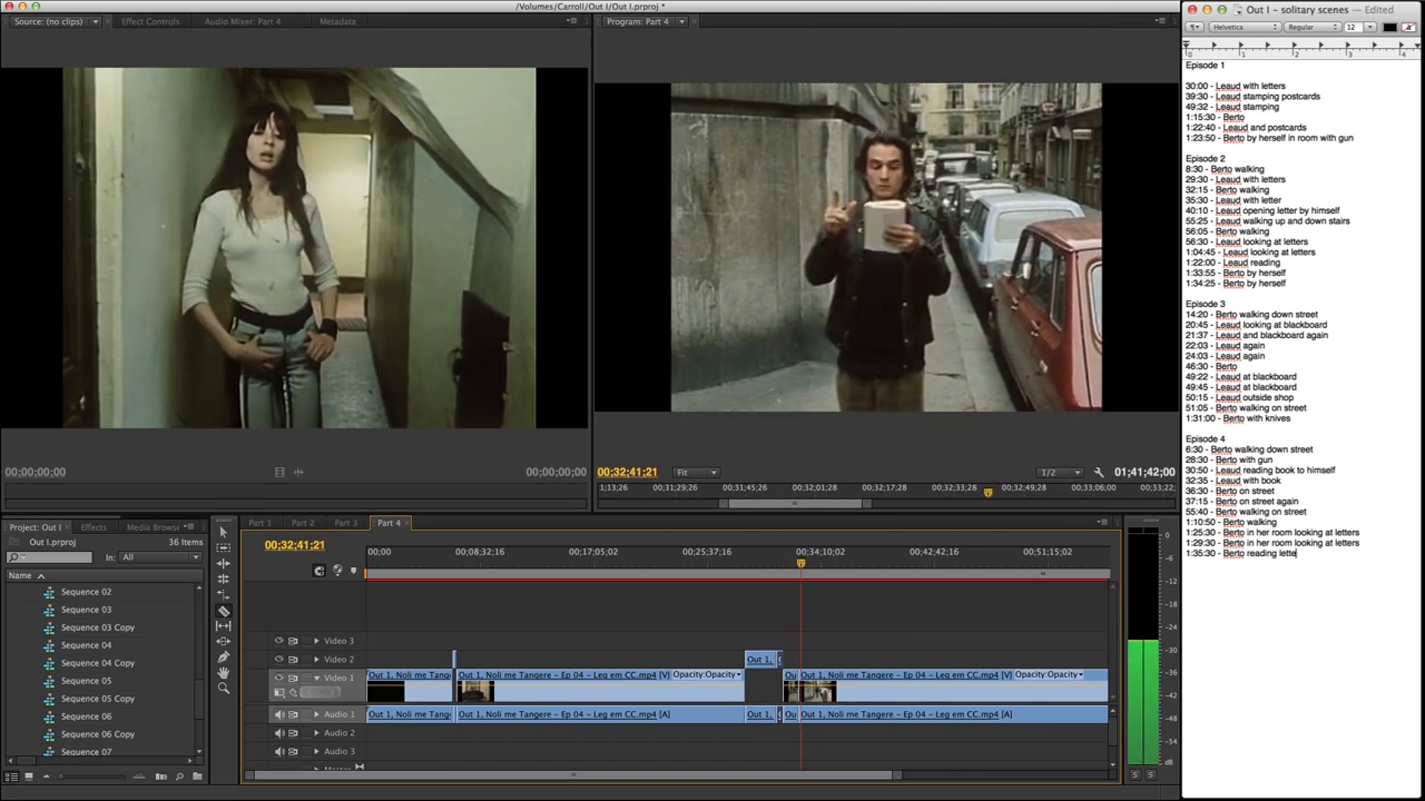Mute the Audio 1 track speaker

pyautogui.click(x=278, y=714)
